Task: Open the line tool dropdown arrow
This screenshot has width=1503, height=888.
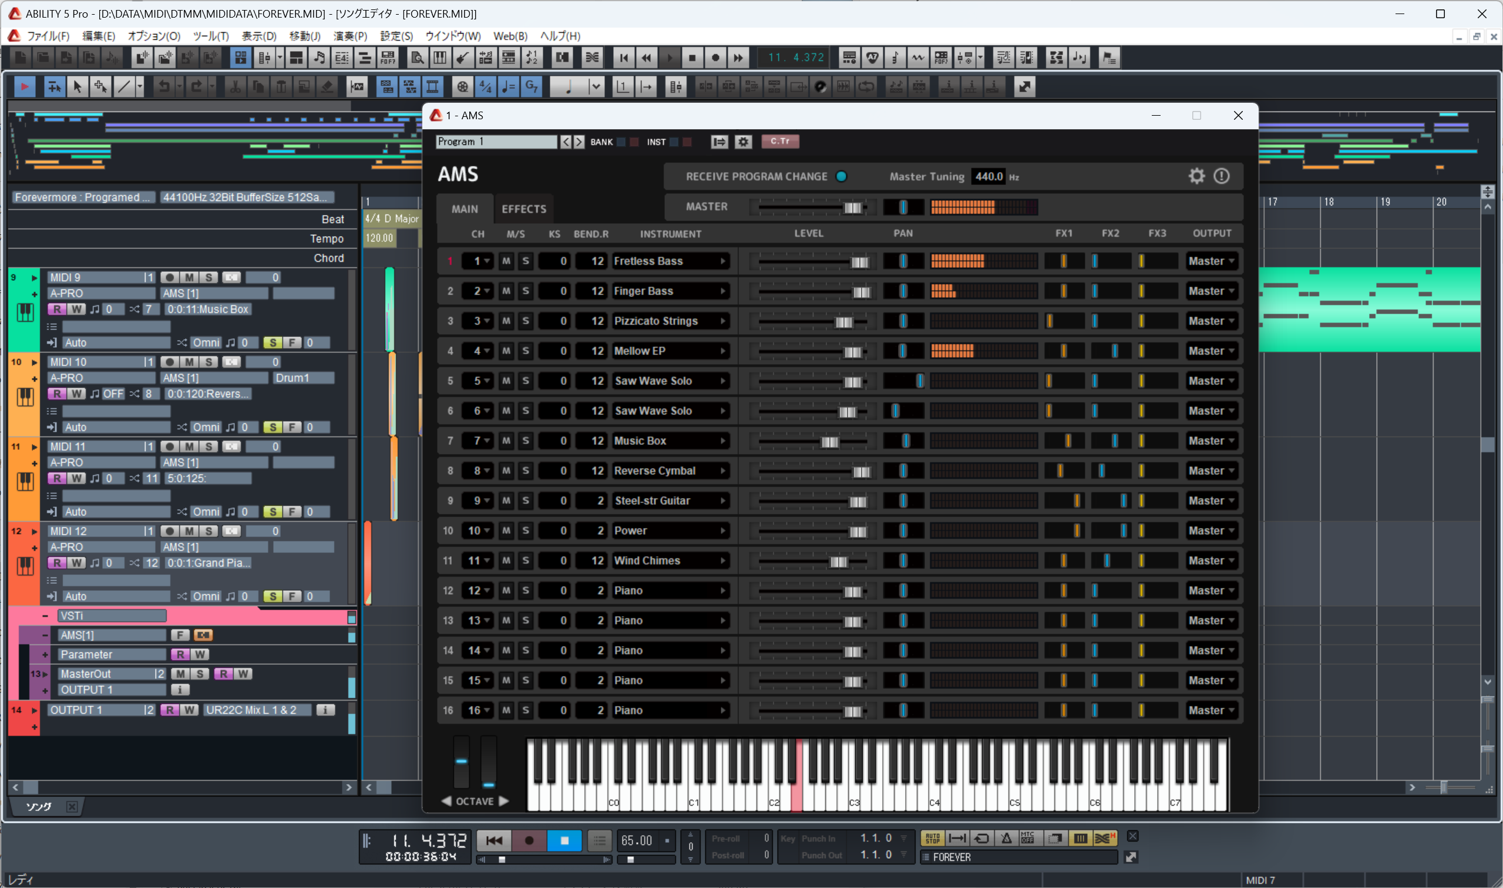Action: tap(139, 87)
